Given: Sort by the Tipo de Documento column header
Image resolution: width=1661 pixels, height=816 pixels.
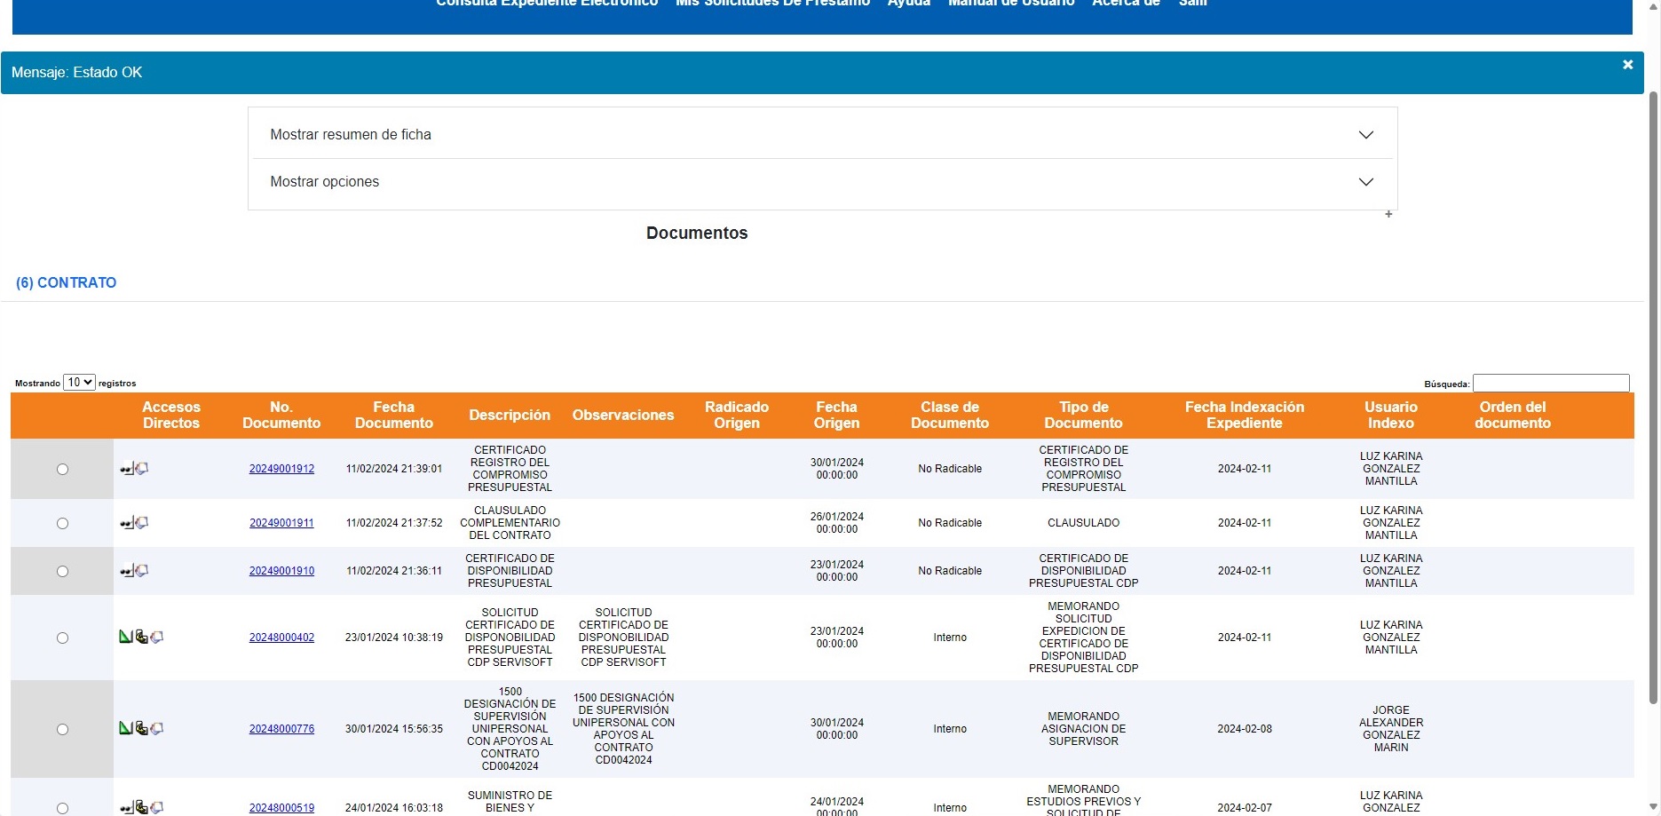Looking at the screenshot, I should coord(1083,416).
